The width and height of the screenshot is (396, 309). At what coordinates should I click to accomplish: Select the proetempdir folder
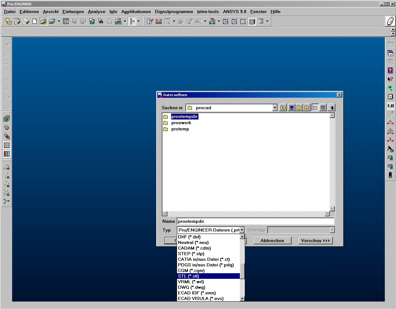pos(184,116)
